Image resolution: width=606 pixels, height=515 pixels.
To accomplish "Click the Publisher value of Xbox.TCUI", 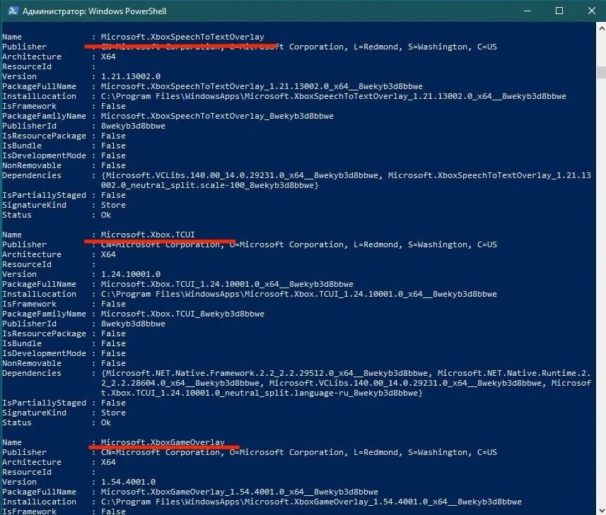I will click(x=298, y=244).
